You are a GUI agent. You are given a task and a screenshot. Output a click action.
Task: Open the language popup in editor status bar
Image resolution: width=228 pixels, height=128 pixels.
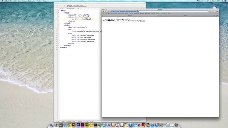pos(63,121)
